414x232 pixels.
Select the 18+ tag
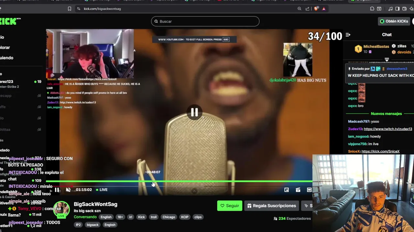tap(120, 217)
